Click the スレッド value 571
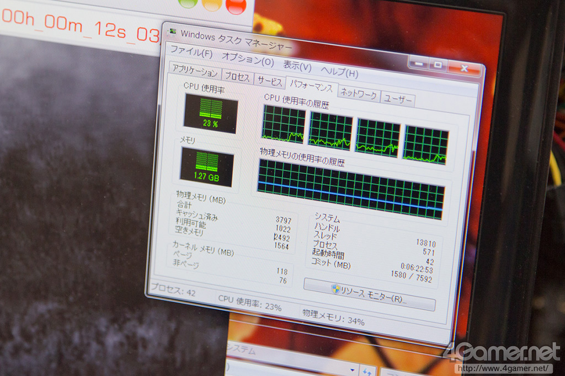 click(x=429, y=252)
